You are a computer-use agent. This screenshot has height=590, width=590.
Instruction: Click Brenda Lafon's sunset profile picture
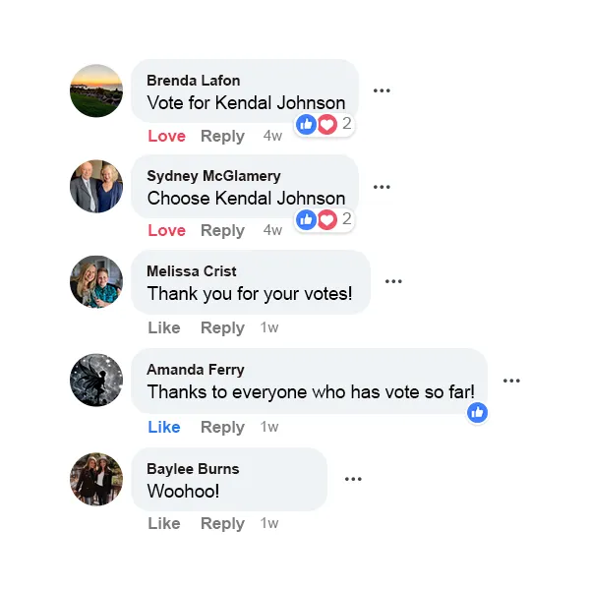pyautogui.click(x=96, y=90)
